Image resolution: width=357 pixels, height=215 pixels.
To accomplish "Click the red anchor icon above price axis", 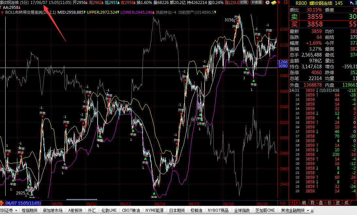I will pyautogui.click(x=279, y=2).
